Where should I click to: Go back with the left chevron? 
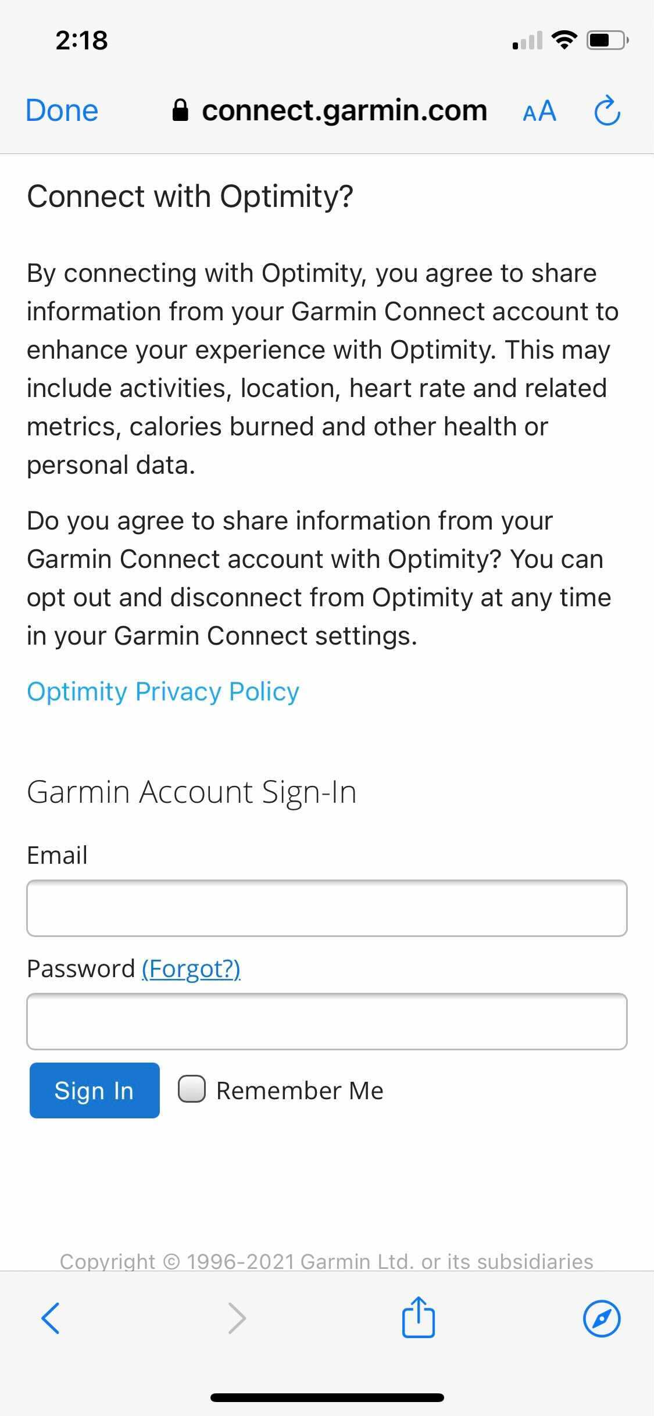click(51, 1318)
